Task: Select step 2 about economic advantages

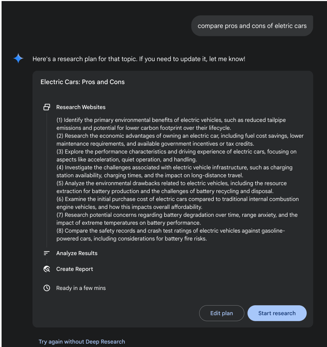Action: coord(180,140)
